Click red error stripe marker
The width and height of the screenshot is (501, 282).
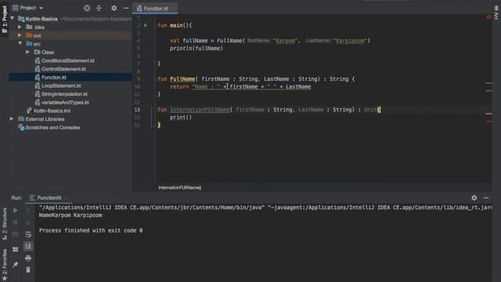point(488,121)
